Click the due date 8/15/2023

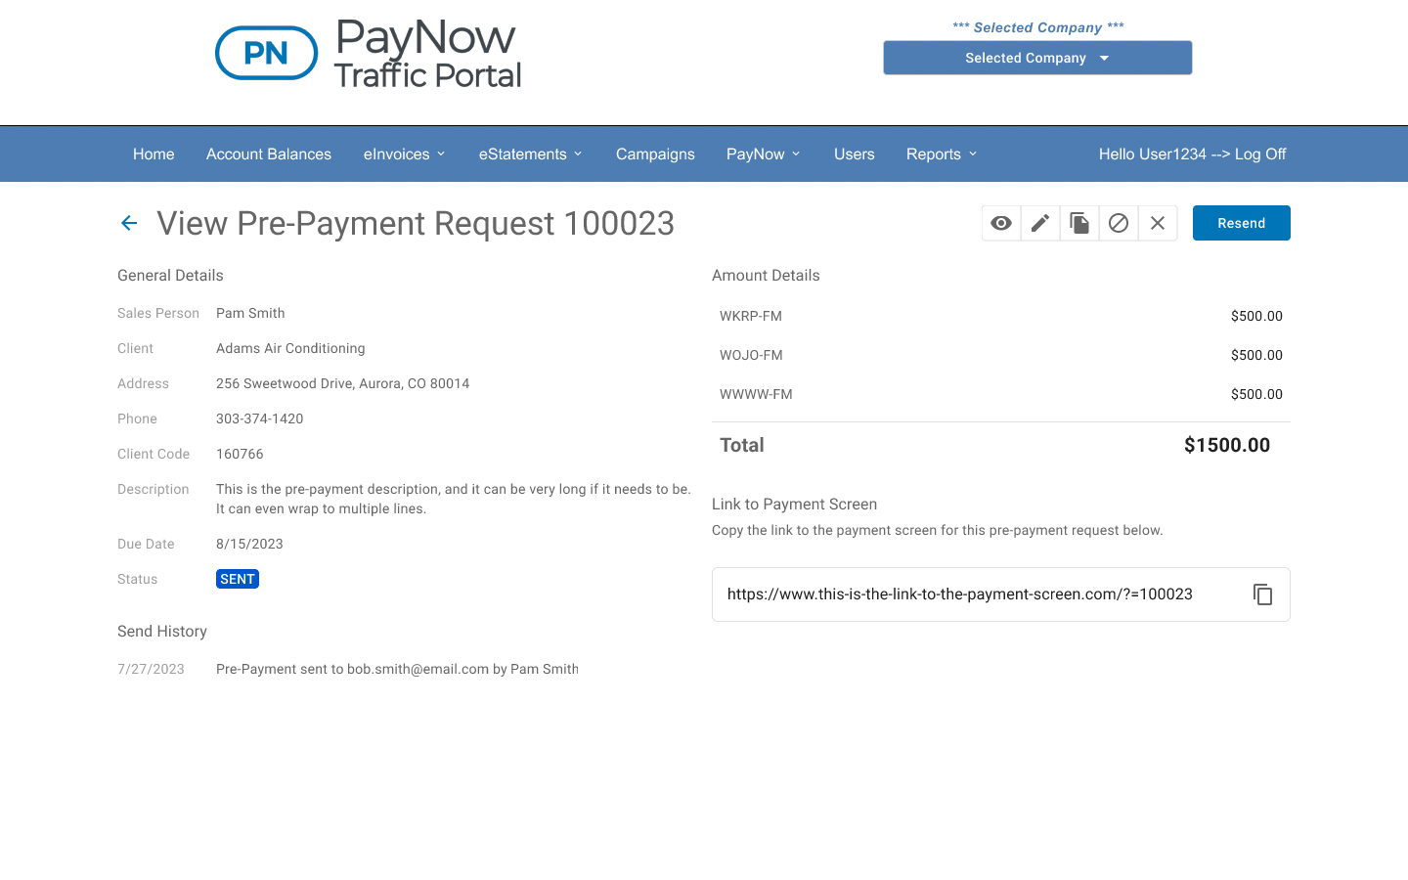tap(249, 544)
